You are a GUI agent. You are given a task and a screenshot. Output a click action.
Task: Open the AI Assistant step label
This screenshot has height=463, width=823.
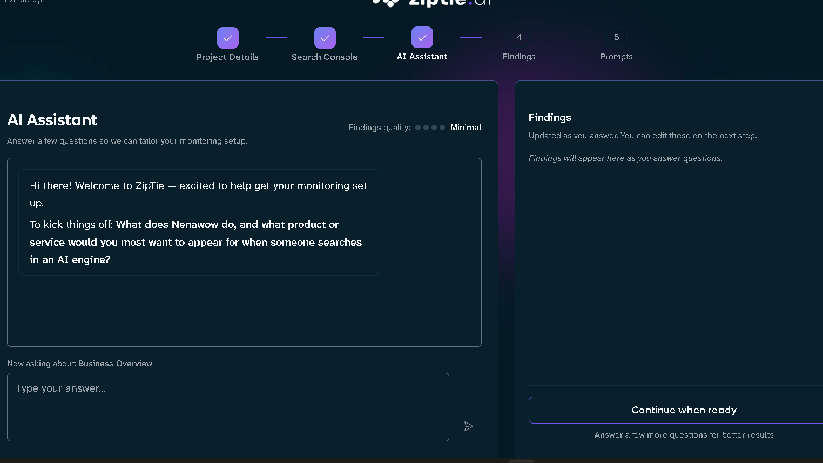[x=422, y=56]
